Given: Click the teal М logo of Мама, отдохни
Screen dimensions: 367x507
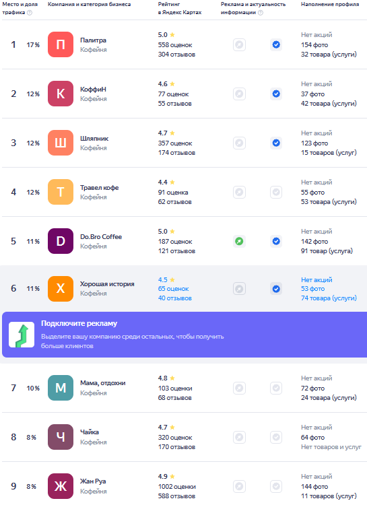Looking at the screenshot, I should 61,388.
